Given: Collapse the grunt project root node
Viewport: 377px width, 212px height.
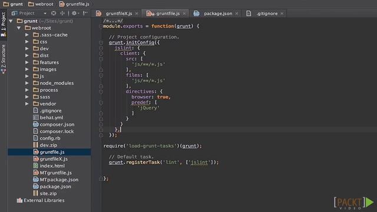Looking at the screenshot, I should point(11,21).
